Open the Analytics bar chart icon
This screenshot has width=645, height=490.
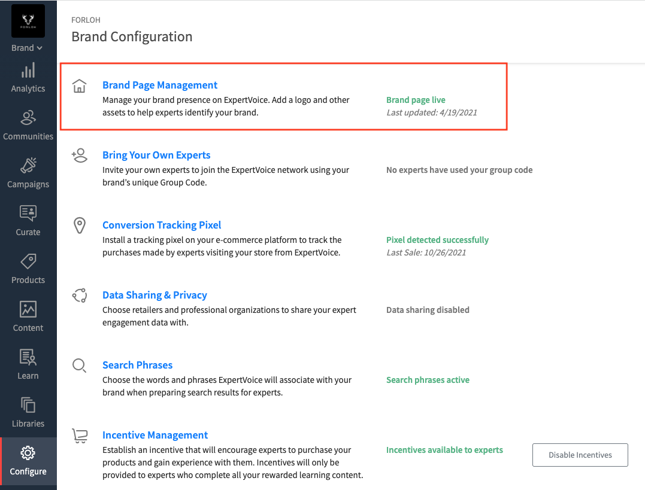point(28,70)
